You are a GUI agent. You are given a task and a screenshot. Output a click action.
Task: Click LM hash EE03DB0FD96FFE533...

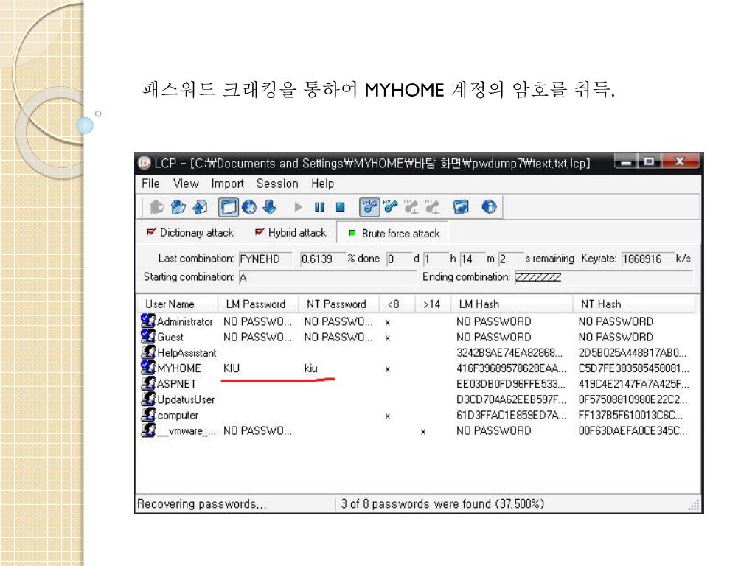(511, 384)
